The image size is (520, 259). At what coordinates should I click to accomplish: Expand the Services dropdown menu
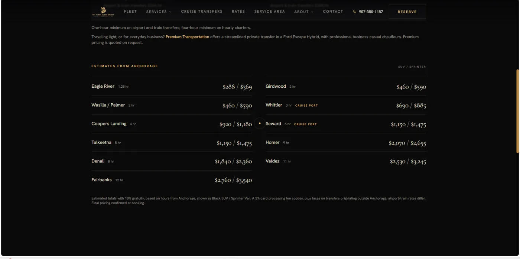159,12
